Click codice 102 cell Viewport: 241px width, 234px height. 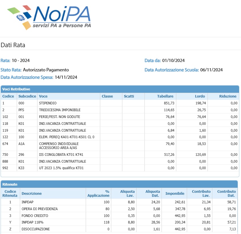(5, 117)
